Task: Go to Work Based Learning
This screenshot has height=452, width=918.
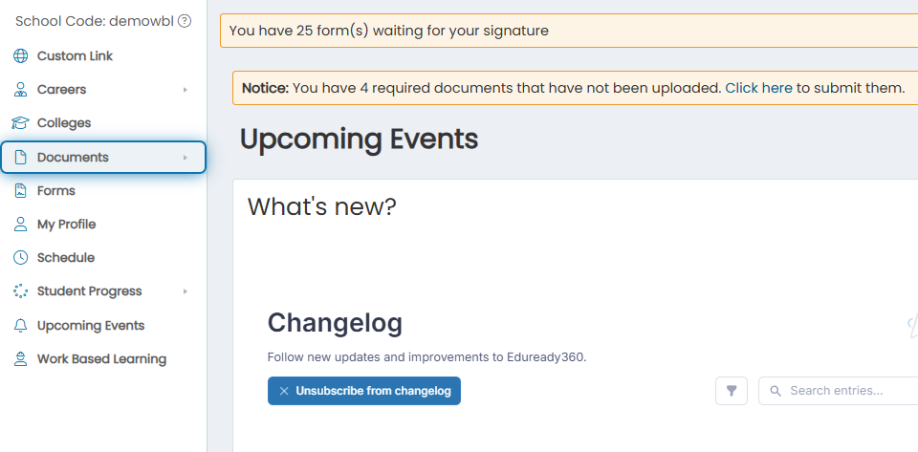Action: (x=102, y=359)
